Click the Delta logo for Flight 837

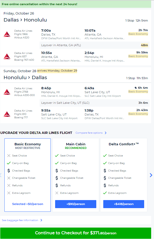pos(7,57)
